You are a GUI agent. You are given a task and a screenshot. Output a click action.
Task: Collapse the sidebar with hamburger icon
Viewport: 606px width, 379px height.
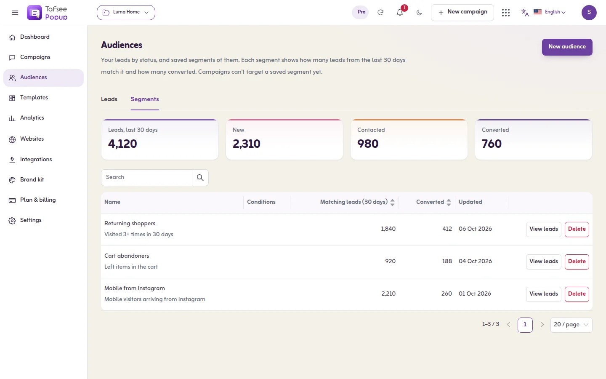click(15, 13)
